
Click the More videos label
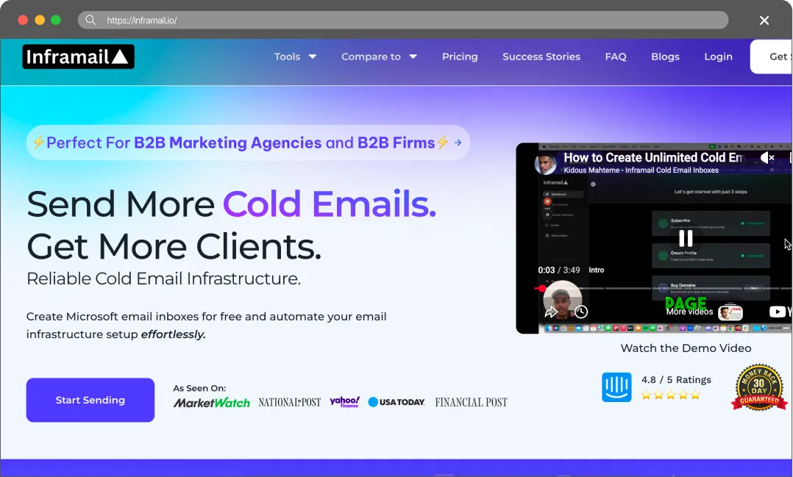(x=689, y=312)
